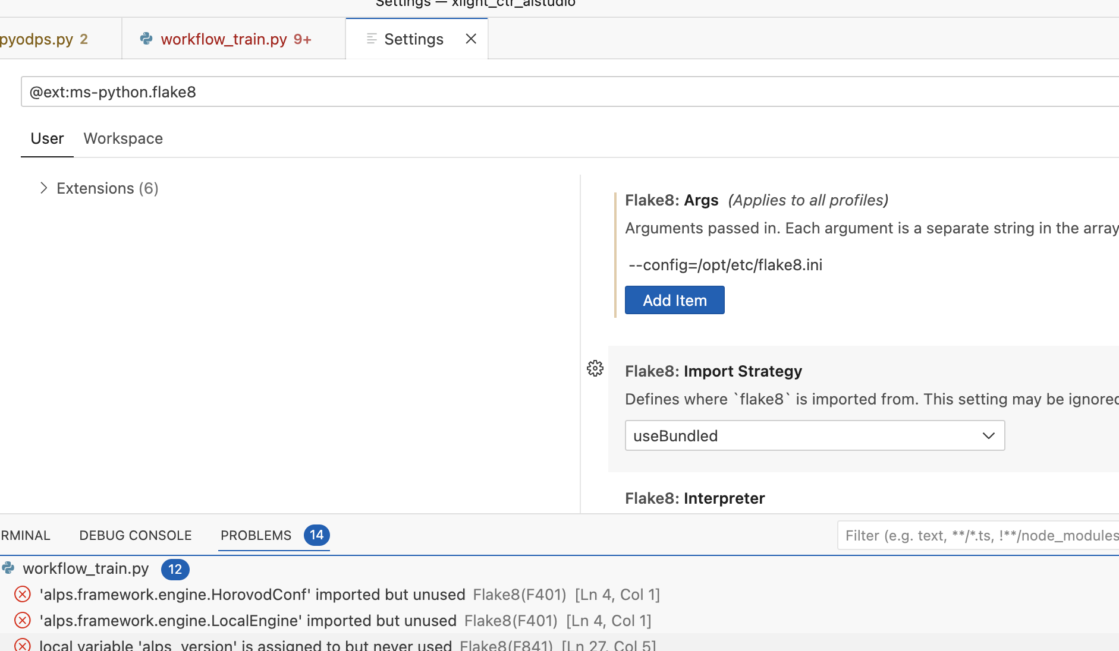Click the Python icon beside workflow_train.py in Problems
The height and width of the screenshot is (651, 1119).
pos(8,568)
